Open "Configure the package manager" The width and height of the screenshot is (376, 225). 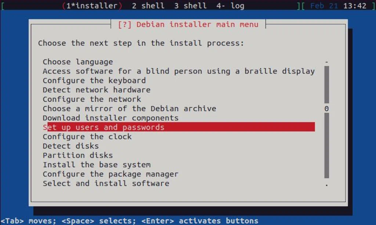click(111, 174)
